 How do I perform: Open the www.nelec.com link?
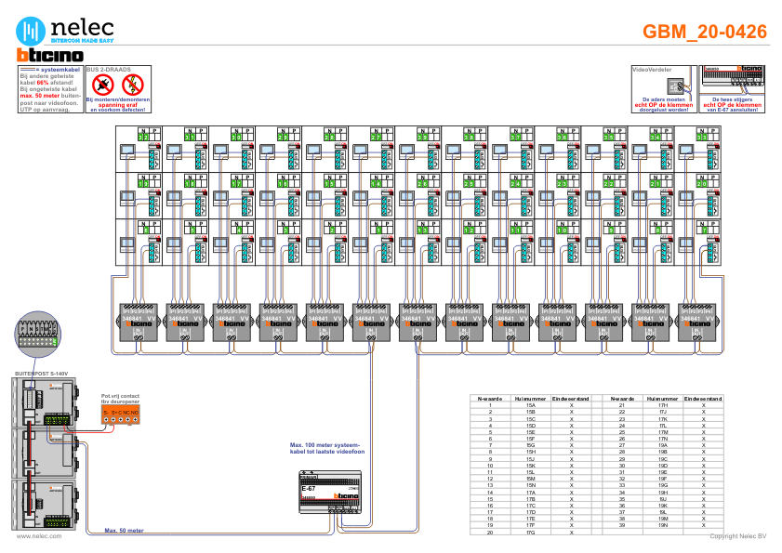[40, 536]
